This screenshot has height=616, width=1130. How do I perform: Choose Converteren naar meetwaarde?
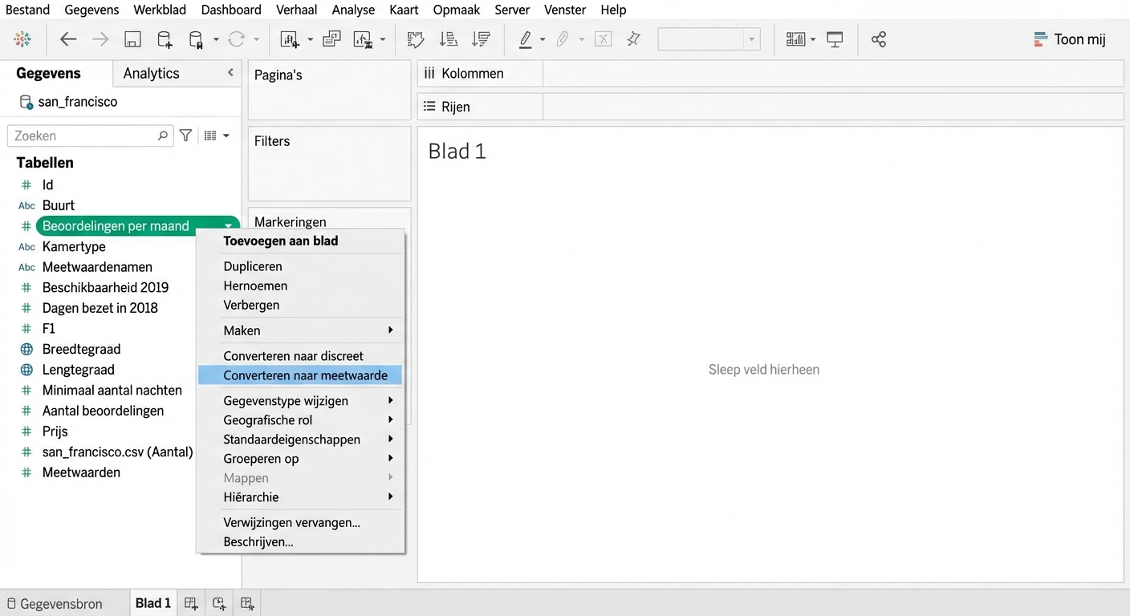[x=305, y=375]
